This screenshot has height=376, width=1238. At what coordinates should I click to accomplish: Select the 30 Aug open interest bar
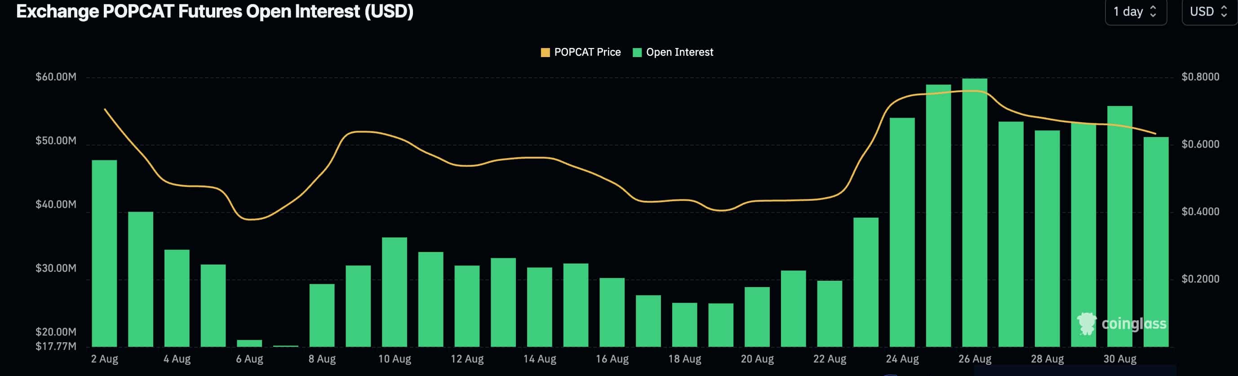tap(1120, 226)
